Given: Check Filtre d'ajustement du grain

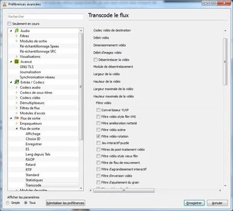Looking at the screenshot, I should (x=98, y=182).
